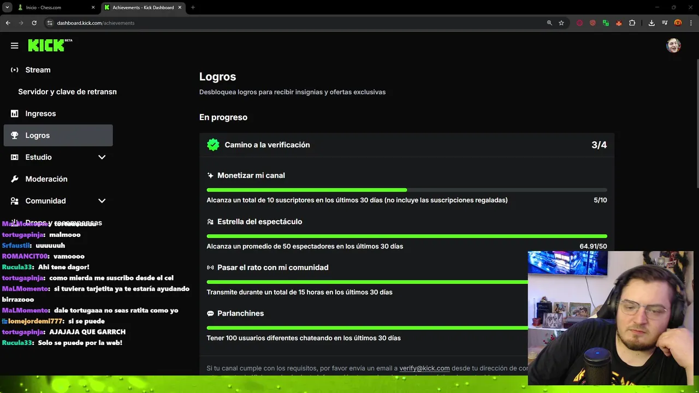Image resolution: width=699 pixels, height=393 pixels.
Task: Click the Parlanchines progress bar
Action: tap(367, 327)
